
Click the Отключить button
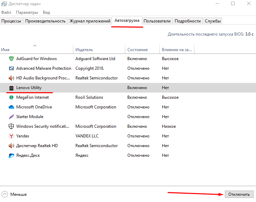[x=239, y=194]
